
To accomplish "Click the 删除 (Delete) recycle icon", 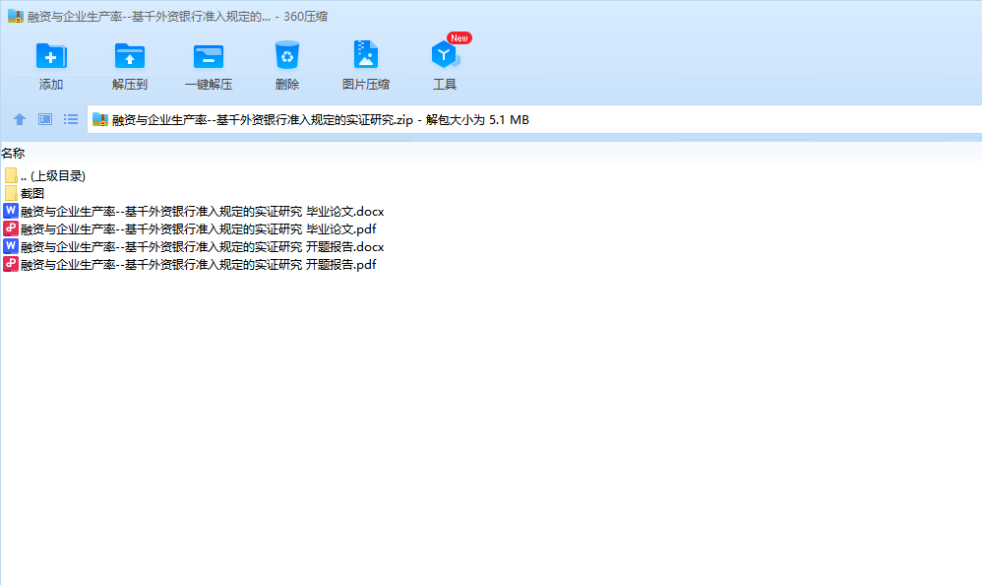I will (x=287, y=55).
